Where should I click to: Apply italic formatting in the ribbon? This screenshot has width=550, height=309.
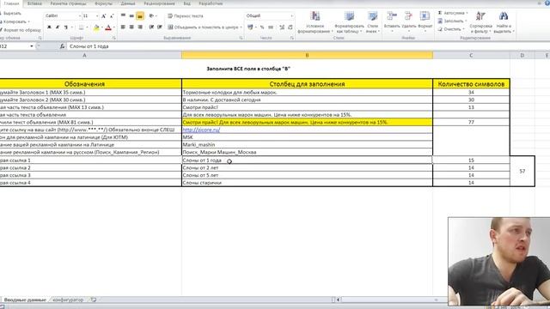[58, 27]
